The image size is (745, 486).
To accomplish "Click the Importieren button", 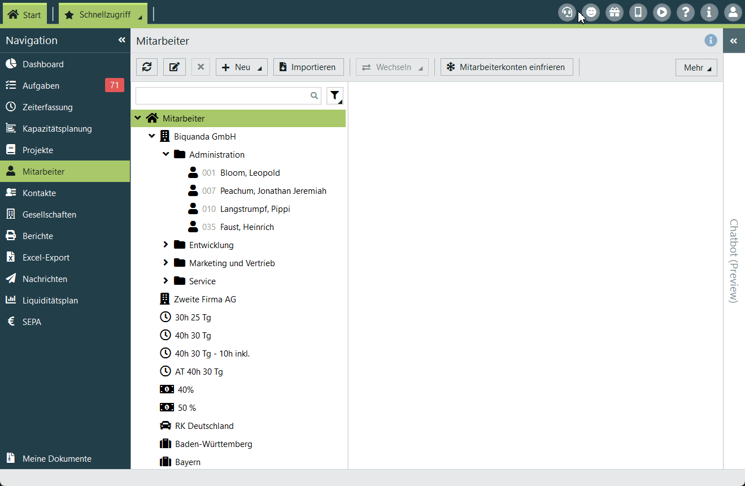I will pyautogui.click(x=308, y=67).
